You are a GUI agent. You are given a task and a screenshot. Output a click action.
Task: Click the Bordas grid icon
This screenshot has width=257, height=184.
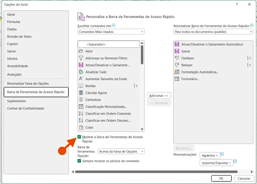81,86
